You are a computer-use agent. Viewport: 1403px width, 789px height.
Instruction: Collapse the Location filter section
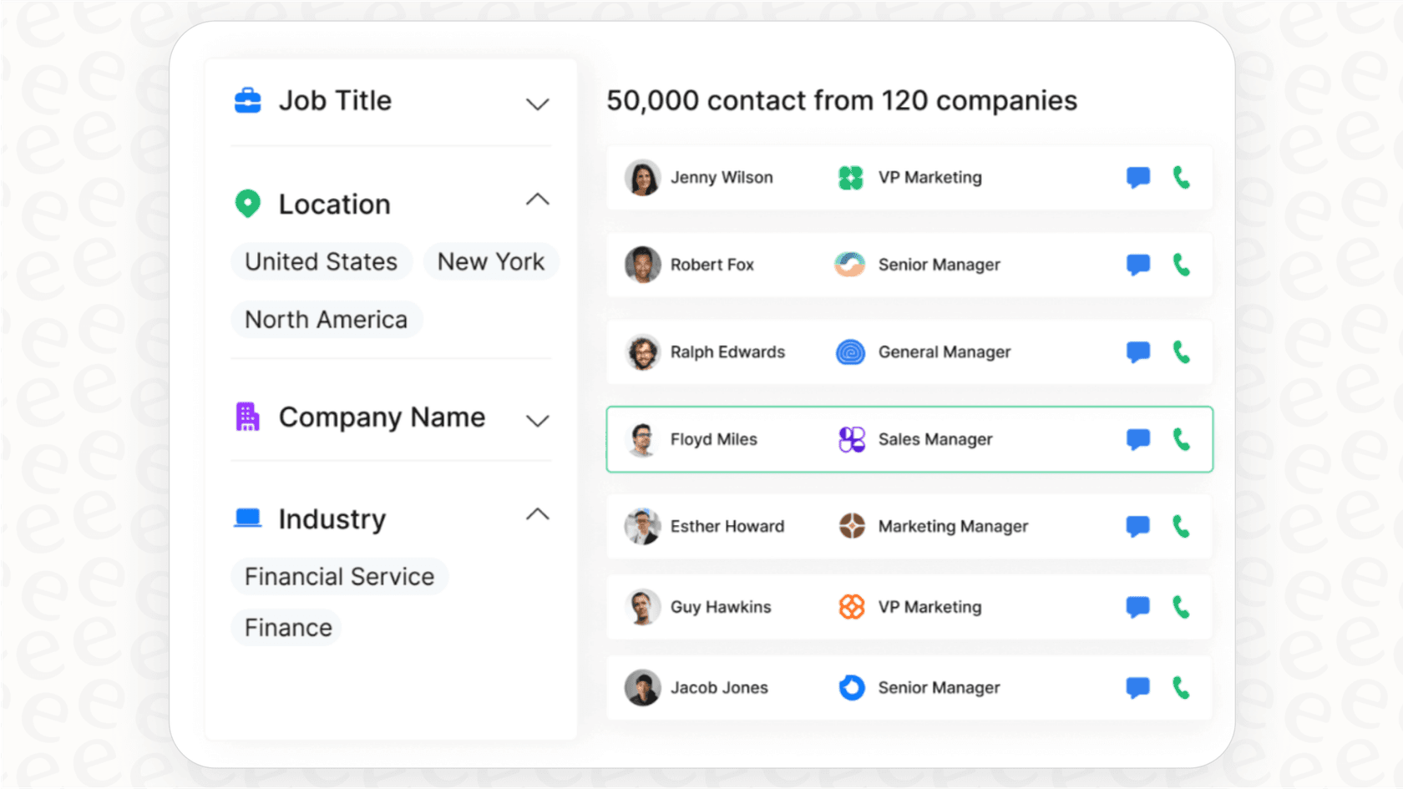point(539,200)
